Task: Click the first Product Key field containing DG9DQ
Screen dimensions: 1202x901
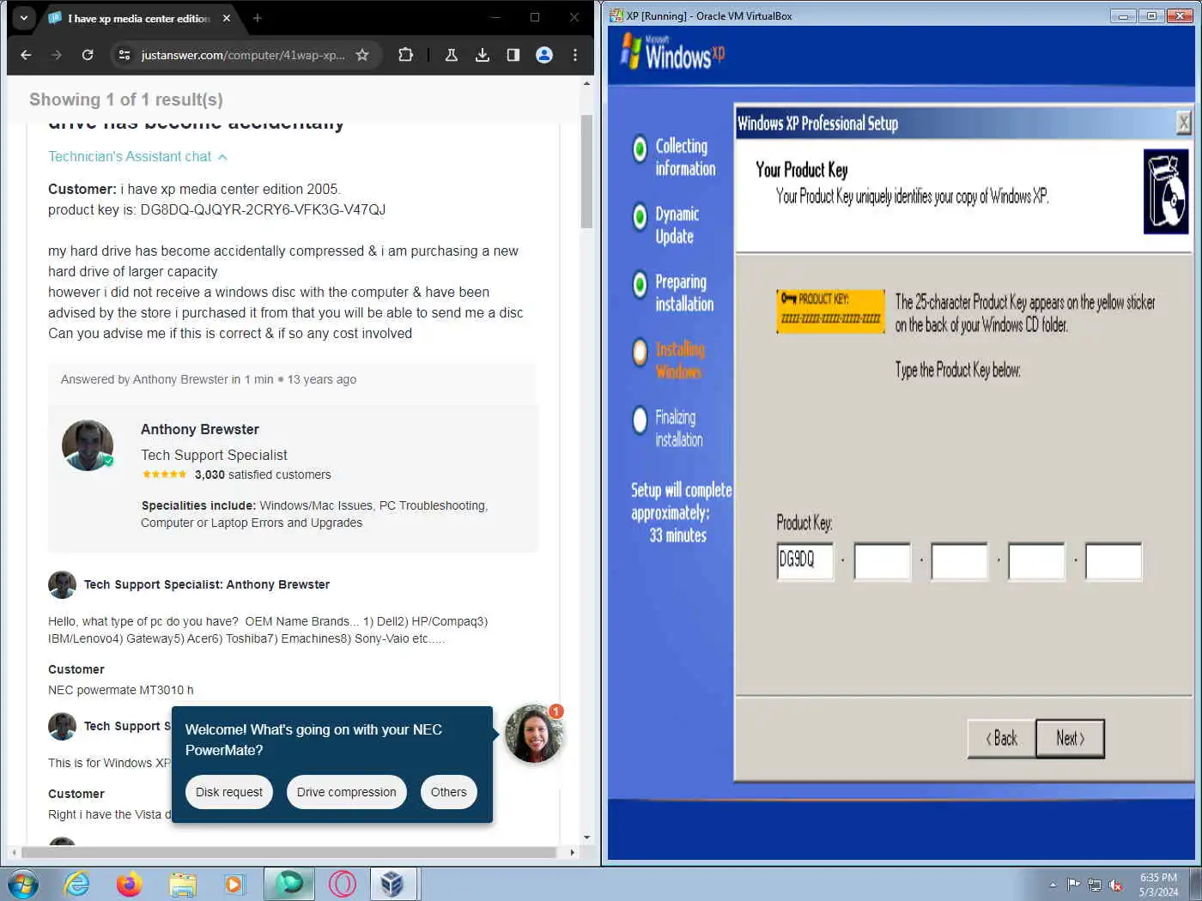Action: (x=805, y=561)
